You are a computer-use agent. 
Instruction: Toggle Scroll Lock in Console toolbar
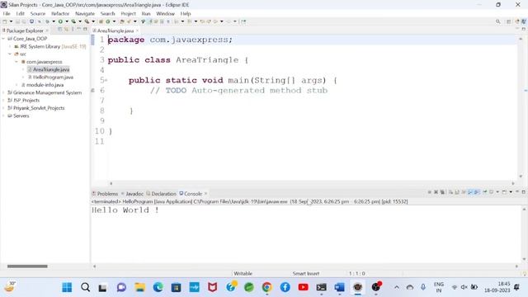pos(457,192)
